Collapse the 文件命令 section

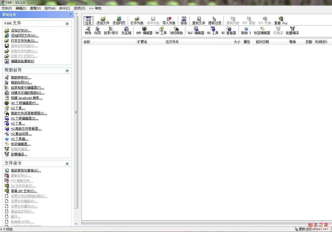[x=67, y=164]
